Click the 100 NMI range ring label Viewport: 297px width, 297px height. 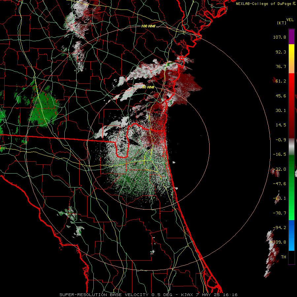(148, 26)
